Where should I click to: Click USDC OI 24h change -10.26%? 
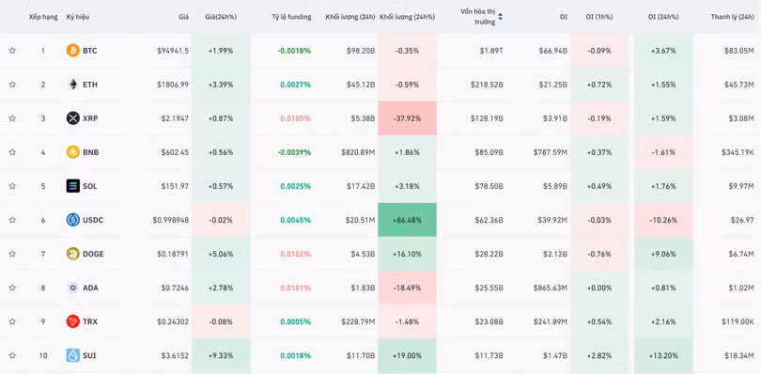coord(663,220)
